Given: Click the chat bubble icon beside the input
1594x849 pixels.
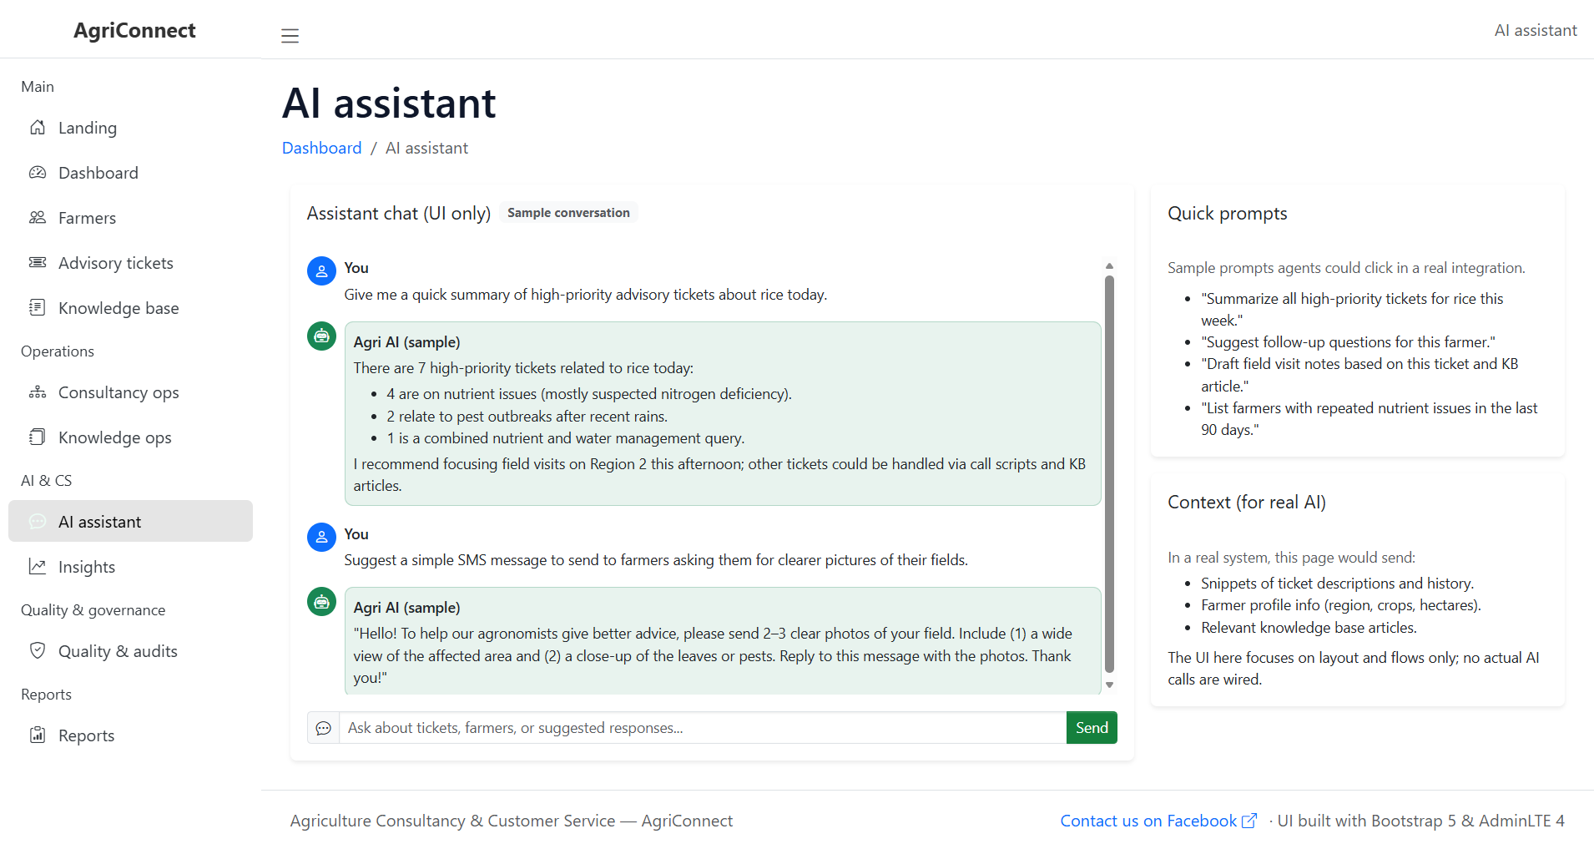Looking at the screenshot, I should [x=324, y=728].
